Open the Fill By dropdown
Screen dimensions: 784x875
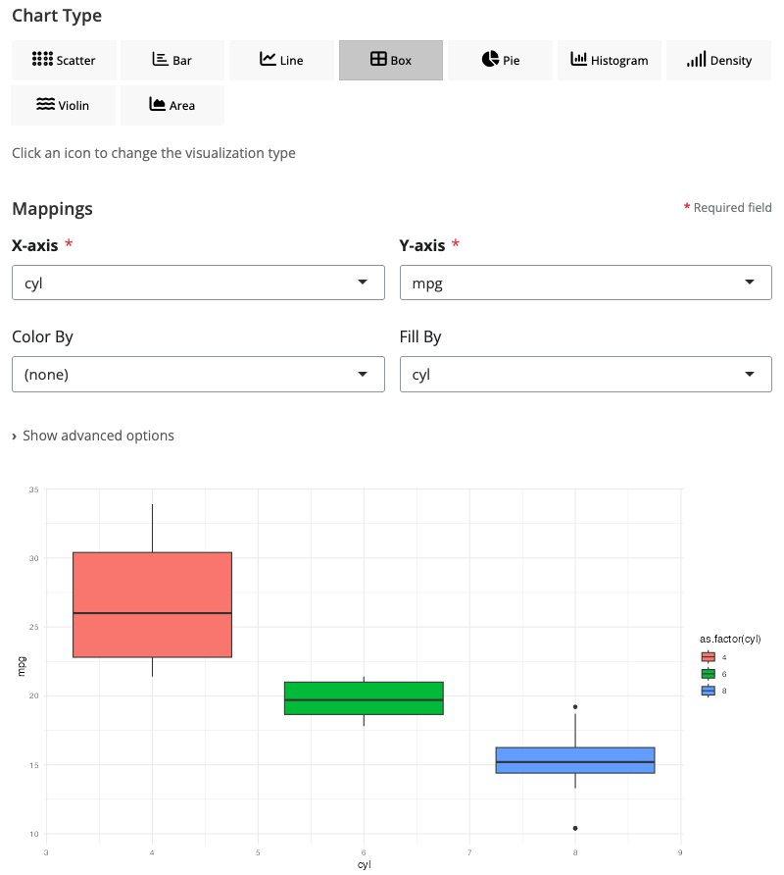[585, 374]
